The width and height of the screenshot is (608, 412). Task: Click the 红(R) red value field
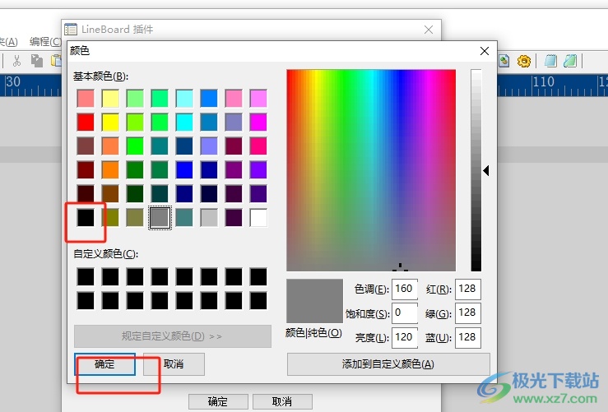[x=468, y=289]
